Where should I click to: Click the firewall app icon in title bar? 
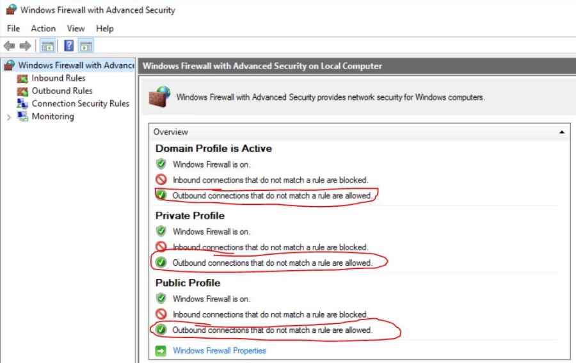pos(11,10)
